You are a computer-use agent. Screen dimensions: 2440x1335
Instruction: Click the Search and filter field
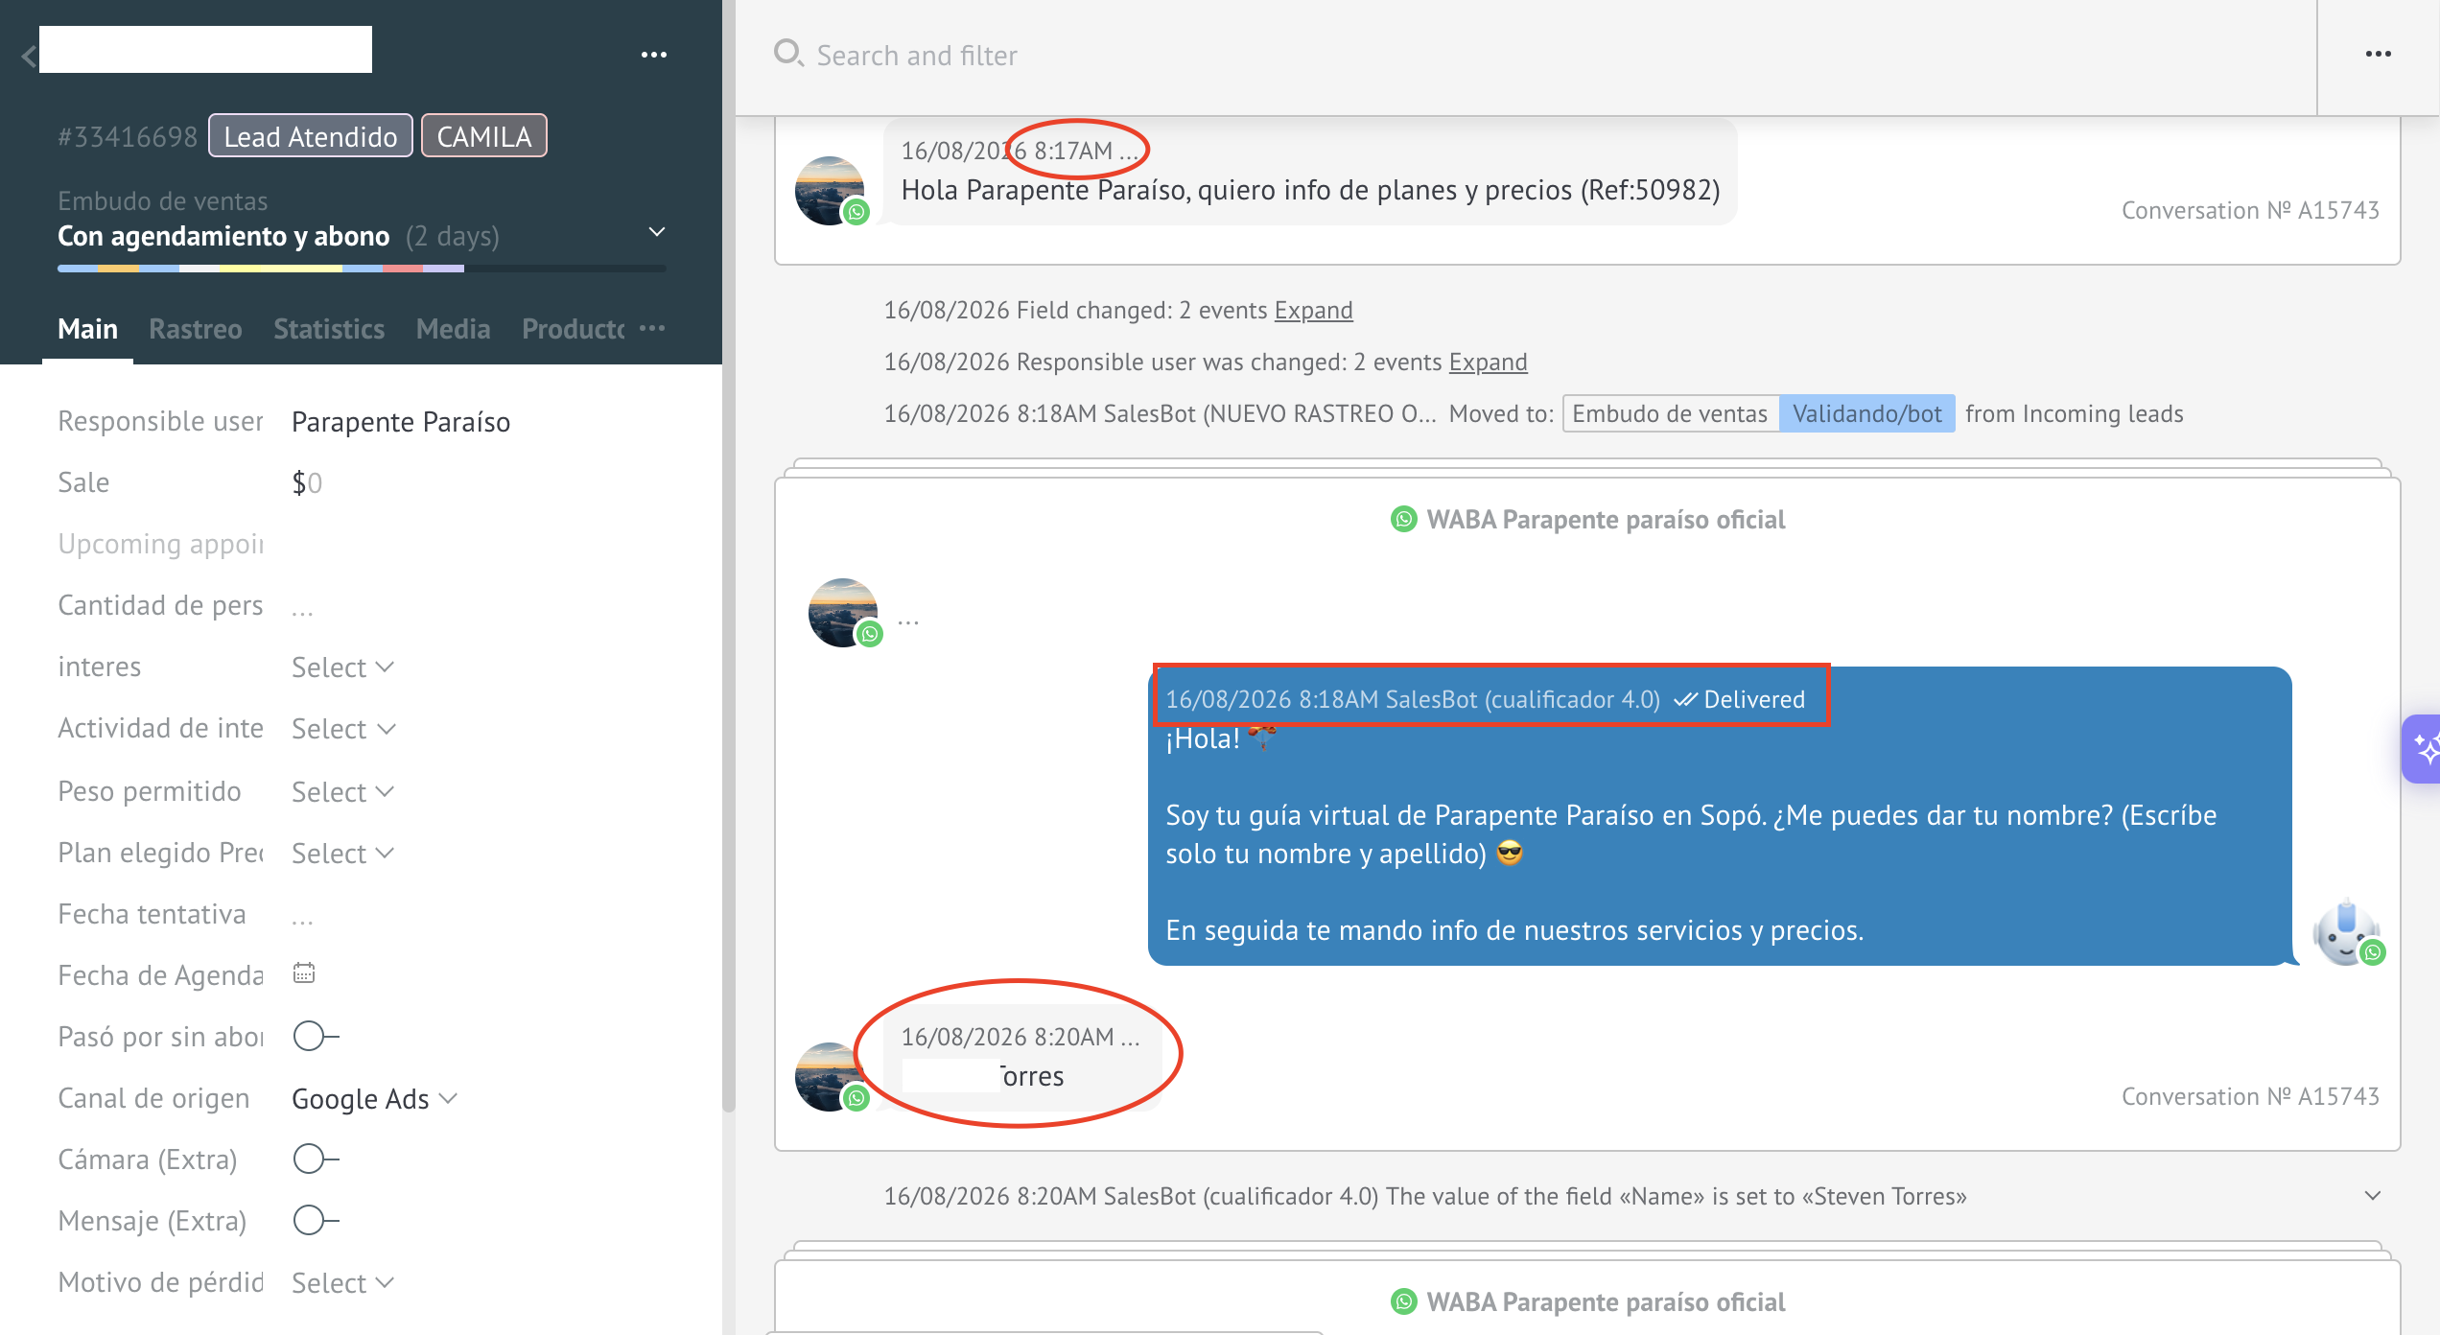(1535, 56)
